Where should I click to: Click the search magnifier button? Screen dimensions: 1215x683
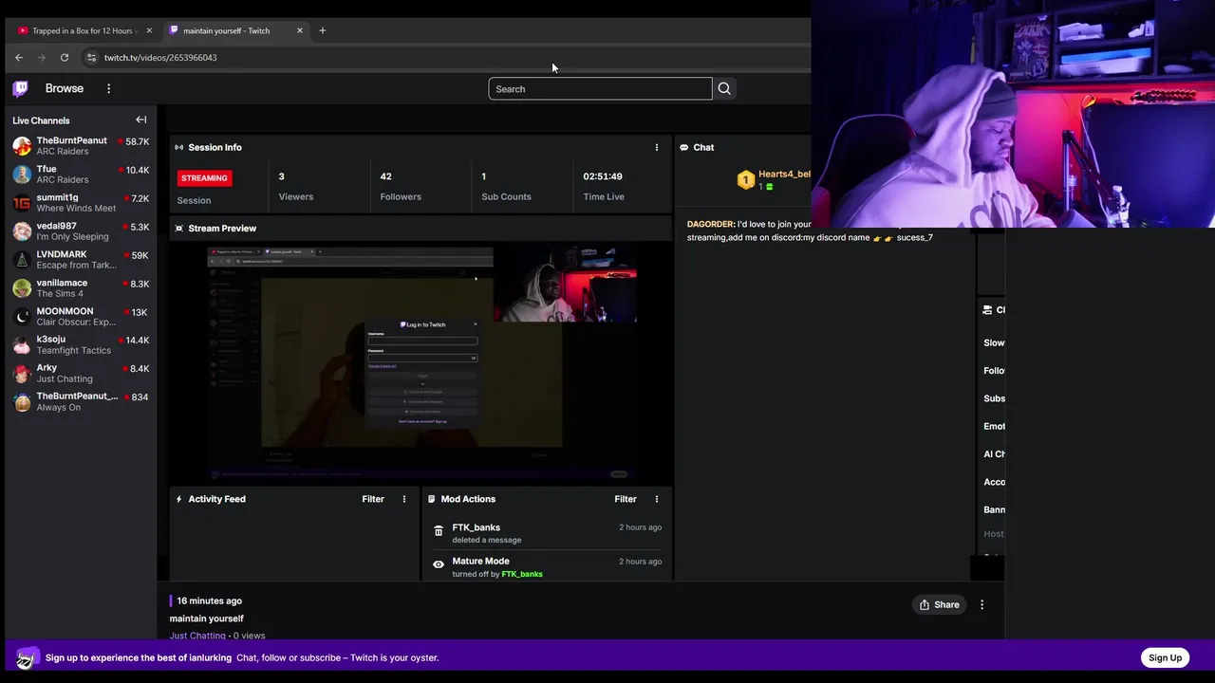[724, 88]
